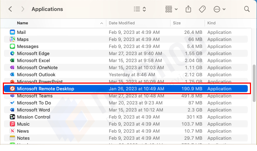Select the Microsoft Edge icon
The width and height of the screenshot is (257, 151).
click(x=12, y=53)
